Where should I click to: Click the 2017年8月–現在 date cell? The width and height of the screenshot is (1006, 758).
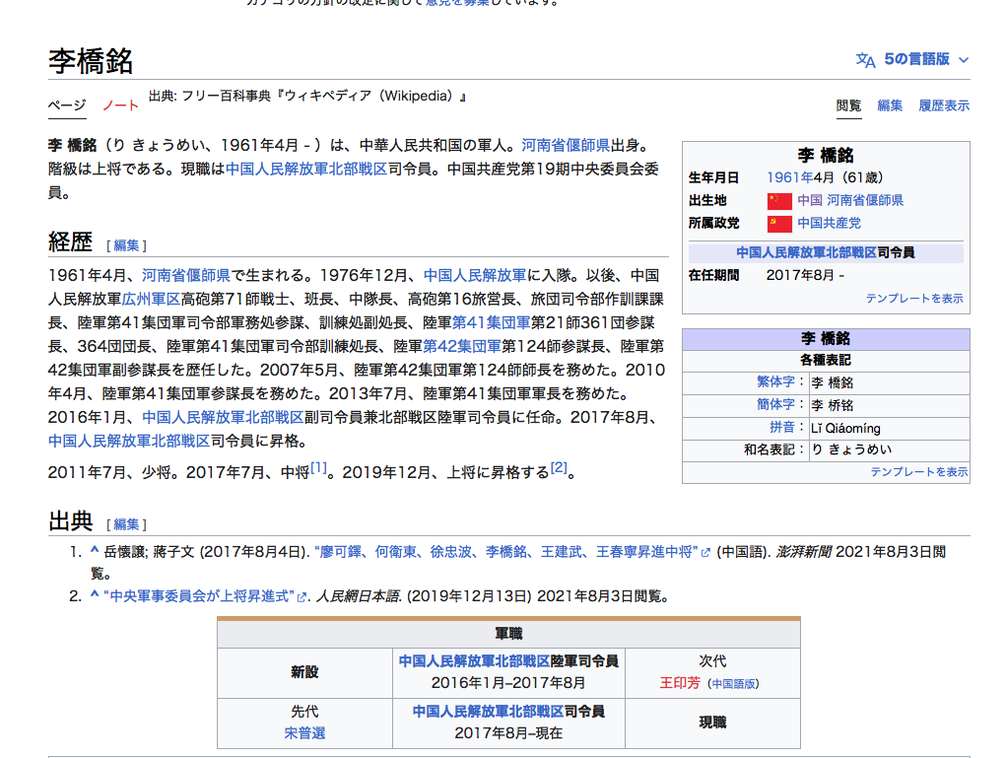click(x=508, y=733)
